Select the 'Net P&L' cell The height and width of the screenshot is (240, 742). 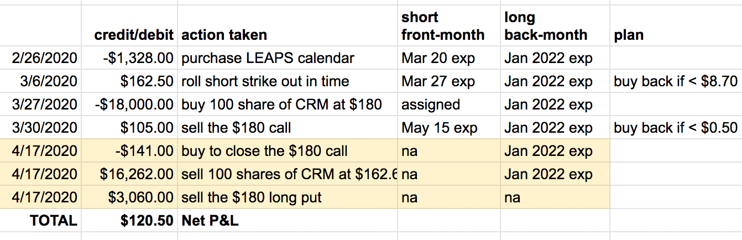tap(288, 221)
